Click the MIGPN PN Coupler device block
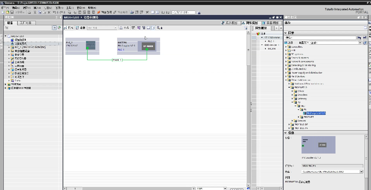Viewport: 371px width, 190px height. [139, 46]
